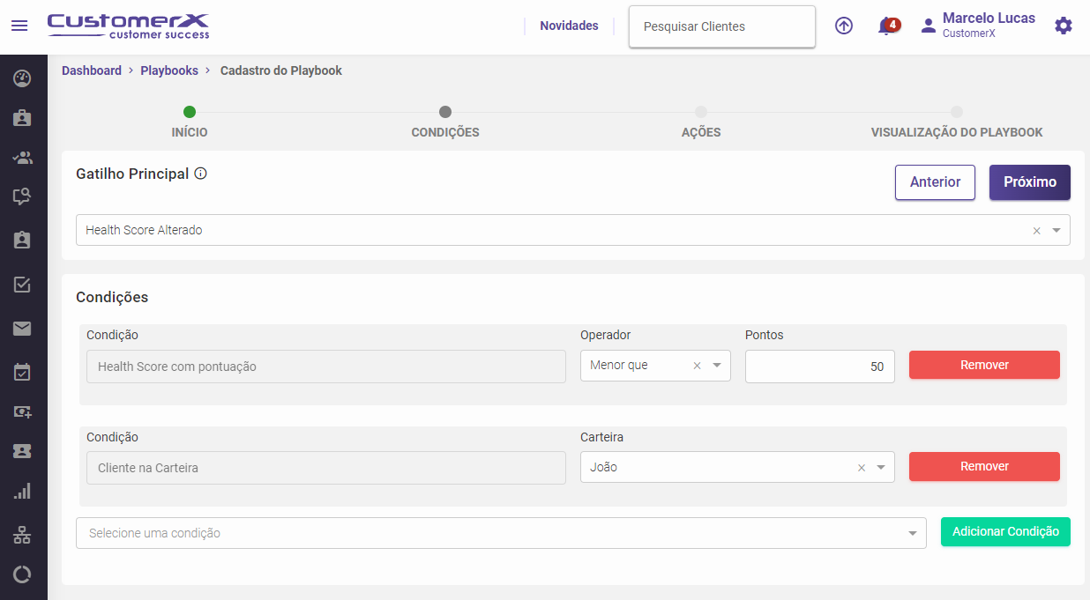1090x600 pixels.
Task: Open the dashboard gauge sidebar icon
Action: (23, 78)
